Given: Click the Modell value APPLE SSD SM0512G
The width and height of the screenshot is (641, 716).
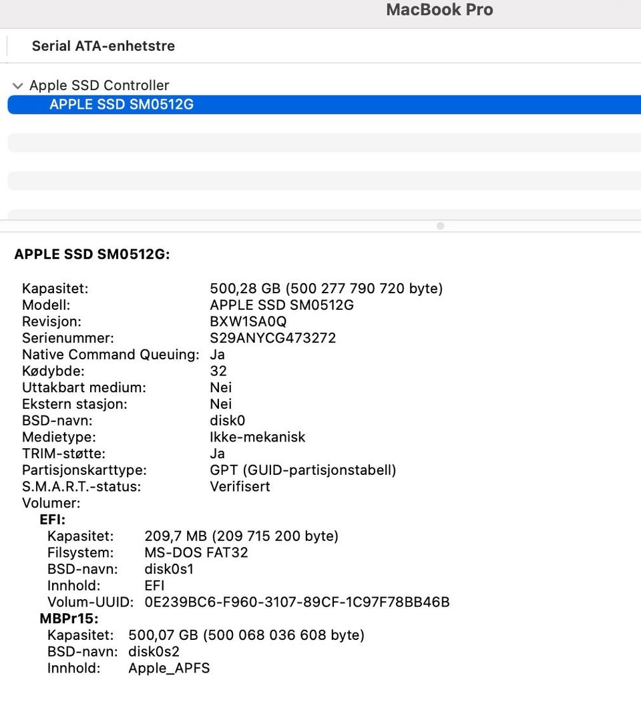Looking at the screenshot, I should point(282,305).
